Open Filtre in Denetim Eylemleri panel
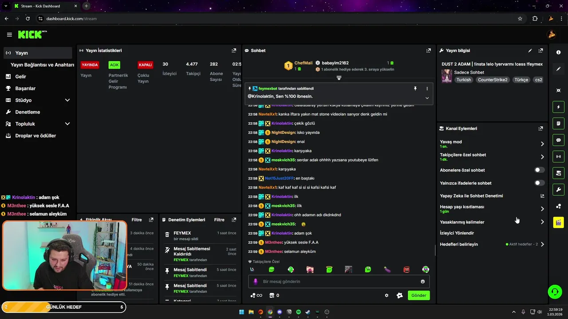This screenshot has width=568, height=319. pos(219,220)
